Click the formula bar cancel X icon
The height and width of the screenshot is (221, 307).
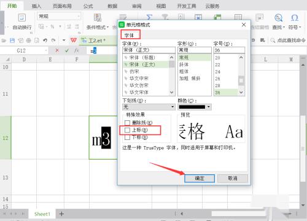[57, 50]
